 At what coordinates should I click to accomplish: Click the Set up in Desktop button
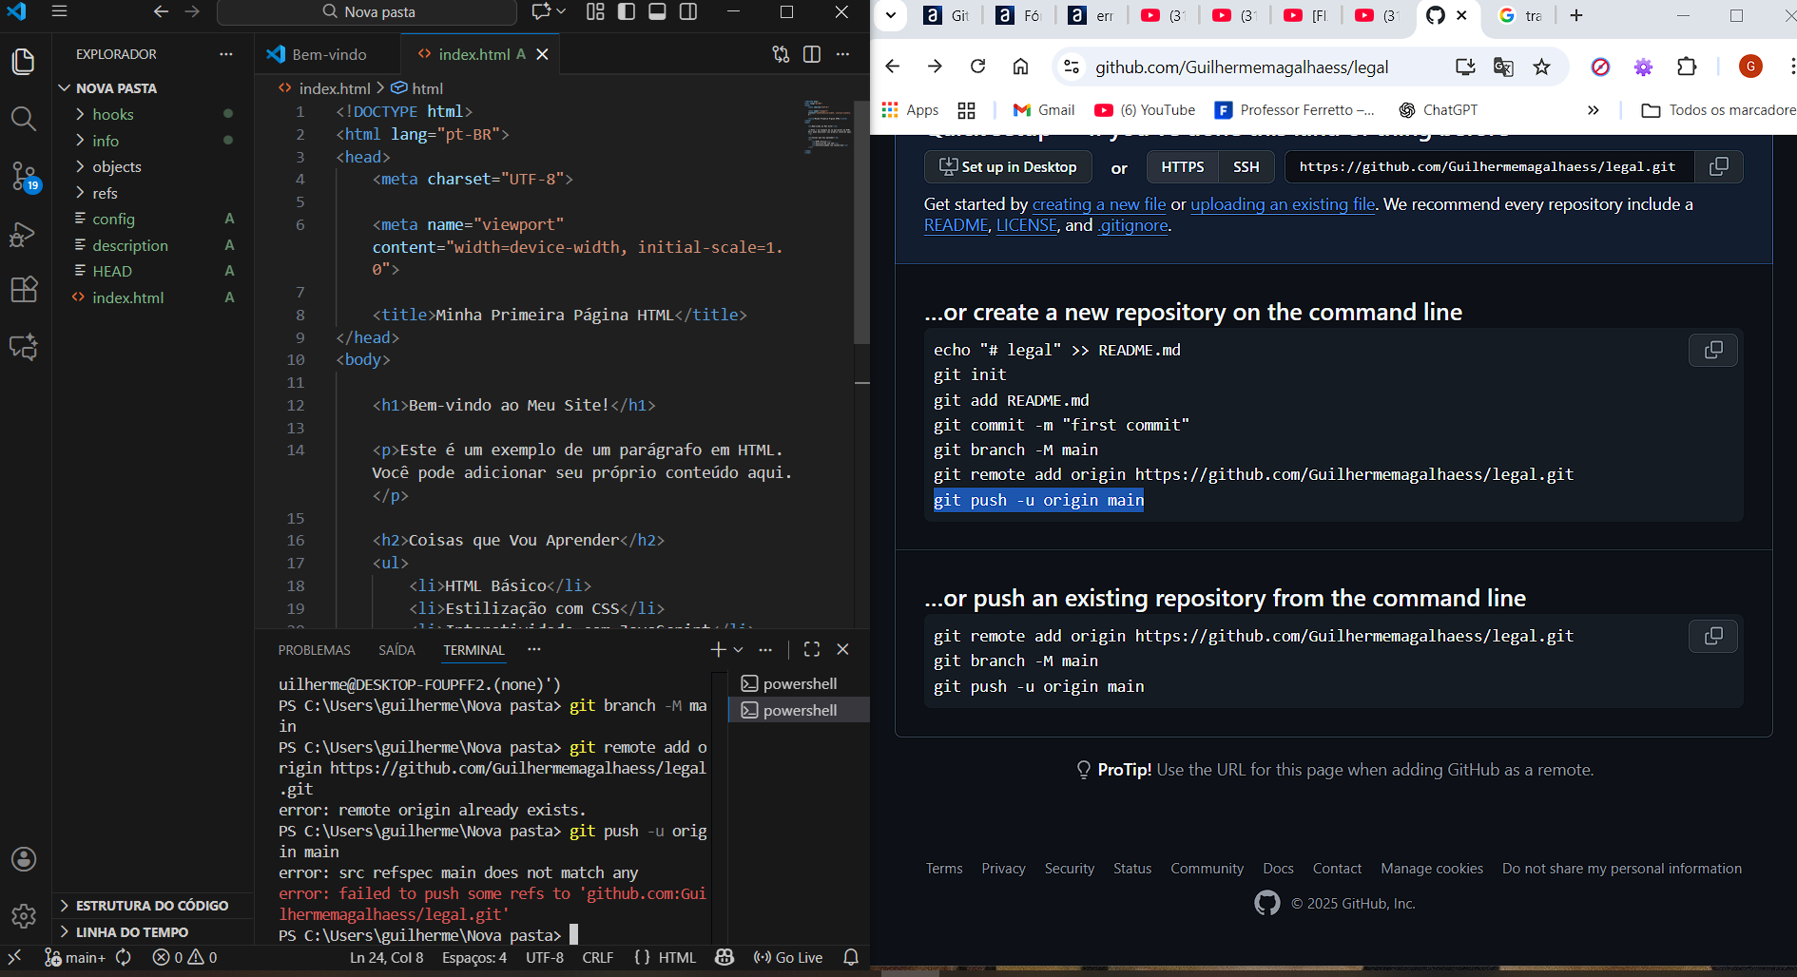coord(1008,166)
